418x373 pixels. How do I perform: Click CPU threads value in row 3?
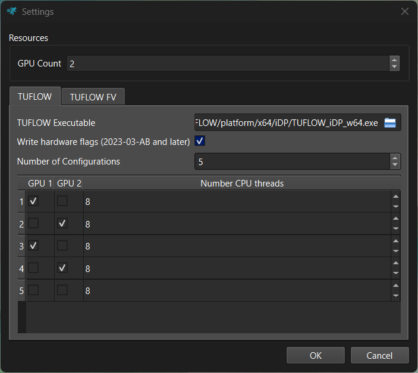pyautogui.click(x=237, y=246)
